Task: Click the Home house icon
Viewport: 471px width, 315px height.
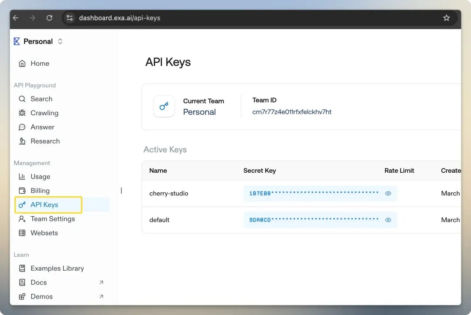Action: click(x=22, y=64)
